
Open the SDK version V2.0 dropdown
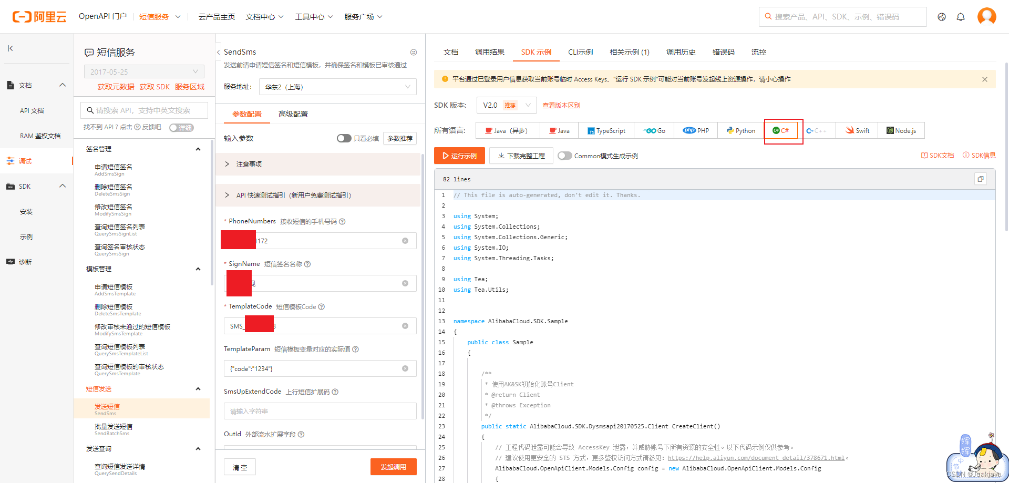pyautogui.click(x=507, y=105)
